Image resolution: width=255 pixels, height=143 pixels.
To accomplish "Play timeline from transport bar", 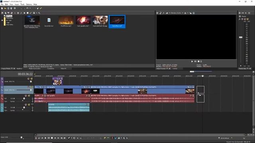I will pyautogui.click(x=45, y=138).
